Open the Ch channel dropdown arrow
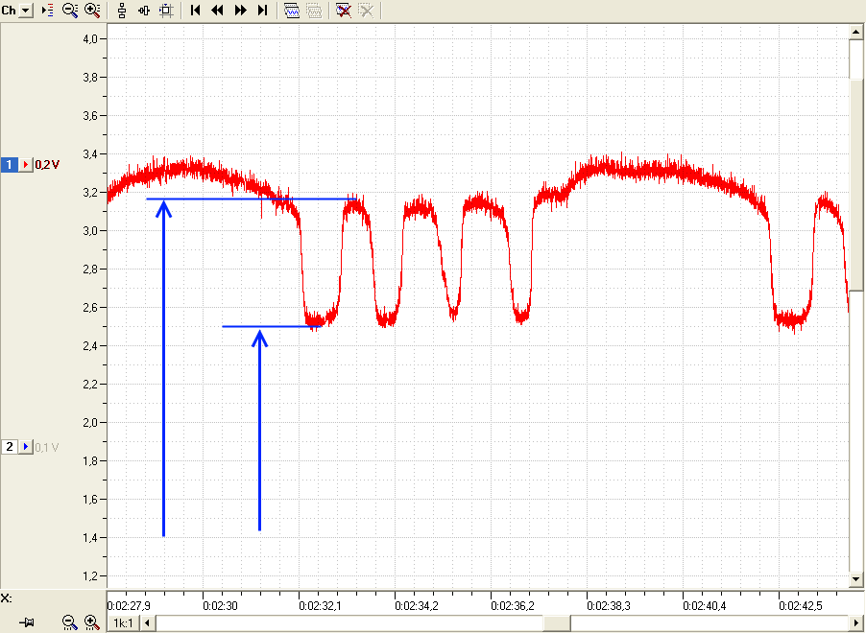866x633 pixels. point(25,10)
